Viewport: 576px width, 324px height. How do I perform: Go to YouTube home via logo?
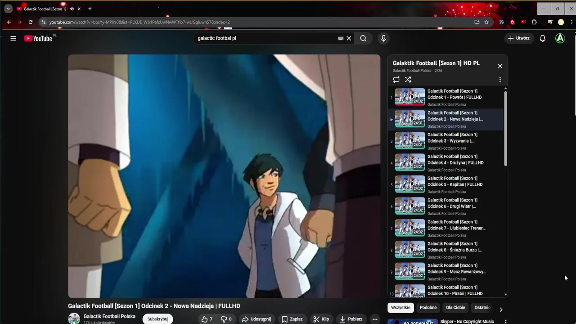click(38, 38)
